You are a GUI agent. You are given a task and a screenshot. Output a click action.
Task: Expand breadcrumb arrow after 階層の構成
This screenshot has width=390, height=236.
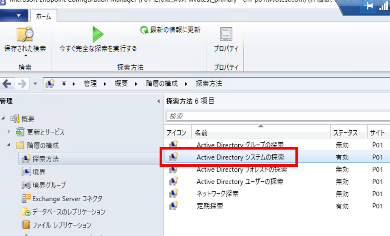click(186, 84)
